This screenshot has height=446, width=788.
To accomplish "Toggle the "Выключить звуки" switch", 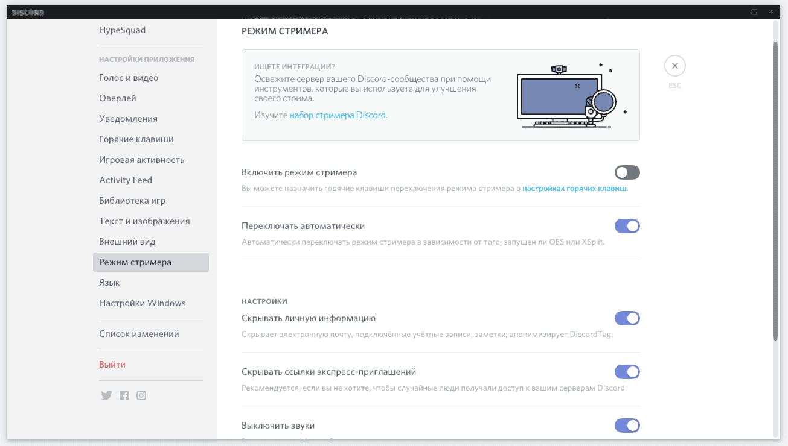I will tap(627, 426).
